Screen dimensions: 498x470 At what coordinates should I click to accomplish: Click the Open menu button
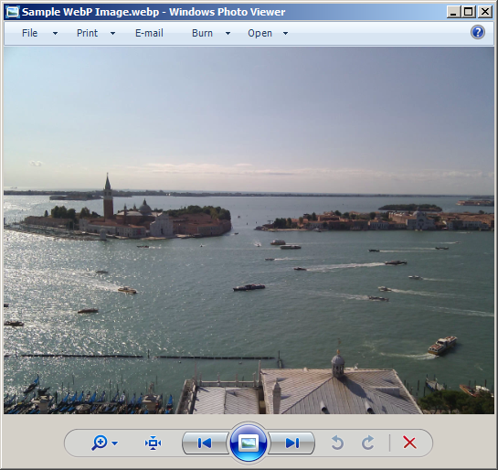pos(260,33)
